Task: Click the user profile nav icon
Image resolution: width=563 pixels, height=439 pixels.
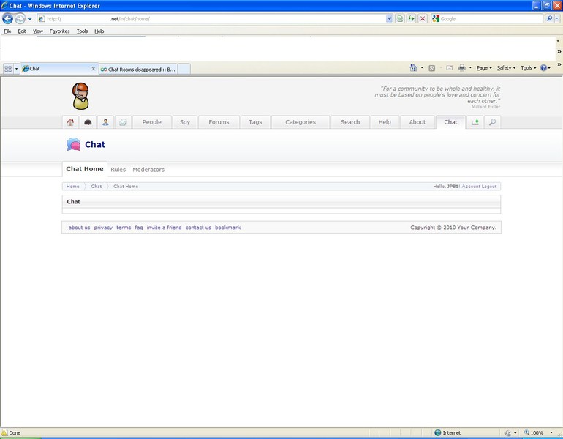Action: pos(105,122)
